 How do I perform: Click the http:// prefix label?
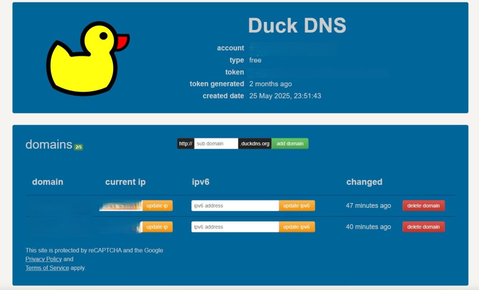(186, 144)
